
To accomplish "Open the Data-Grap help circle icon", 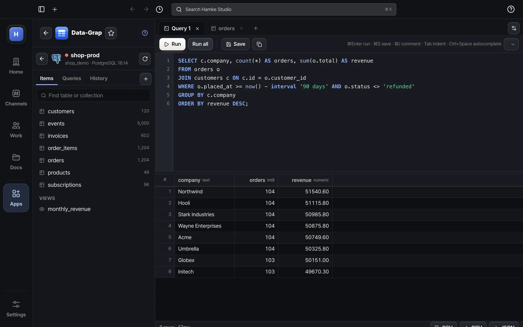I will tap(145, 33).
